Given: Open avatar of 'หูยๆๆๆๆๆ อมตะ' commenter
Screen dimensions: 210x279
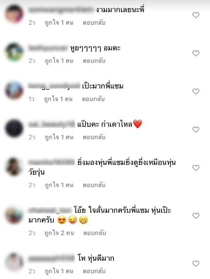Looking at the screenshot, I should coord(14,52).
